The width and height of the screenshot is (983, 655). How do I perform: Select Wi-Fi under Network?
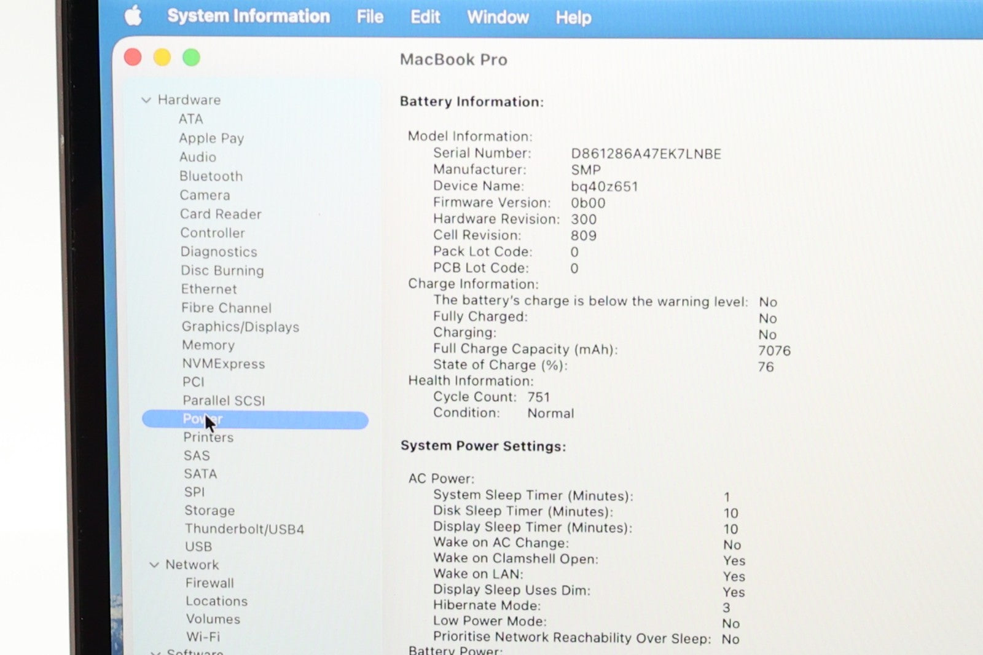click(x=203, y=637)
